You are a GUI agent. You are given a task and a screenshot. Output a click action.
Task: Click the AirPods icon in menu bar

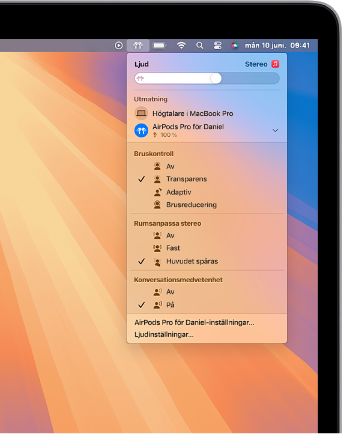point(138,45)
